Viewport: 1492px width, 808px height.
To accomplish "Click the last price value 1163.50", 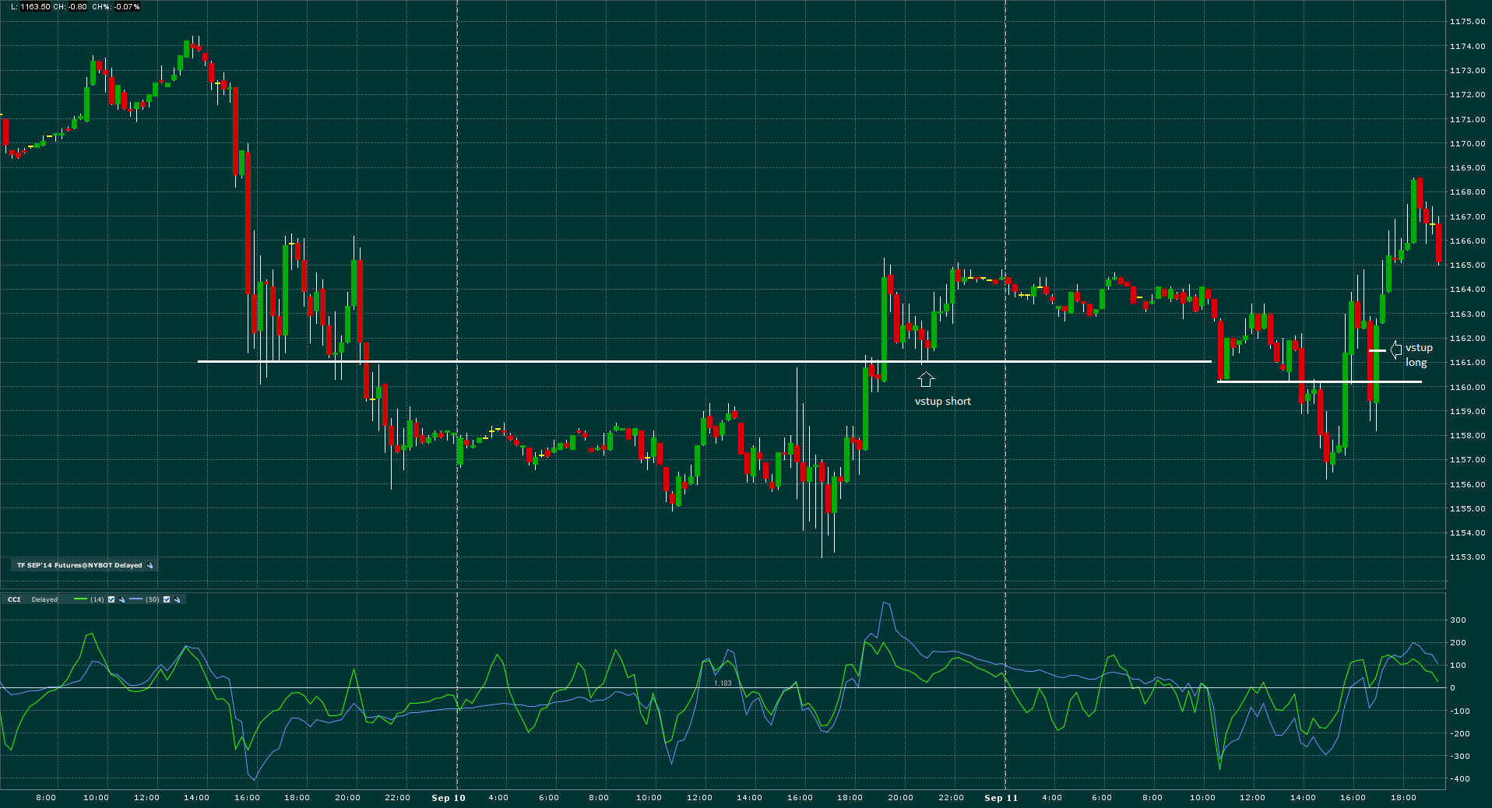I will (35, 7).
